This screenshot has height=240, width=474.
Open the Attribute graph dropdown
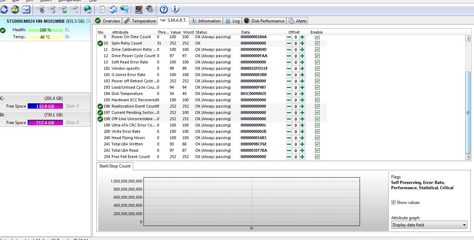pos(429,225)
